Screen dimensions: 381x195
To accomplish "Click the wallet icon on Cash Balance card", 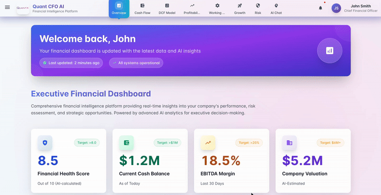I will point(126,143).
